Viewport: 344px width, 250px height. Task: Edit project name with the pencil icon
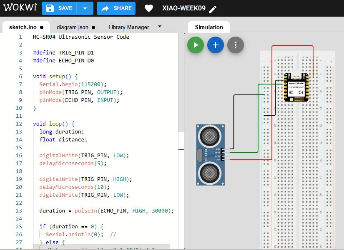pos(213,9)
